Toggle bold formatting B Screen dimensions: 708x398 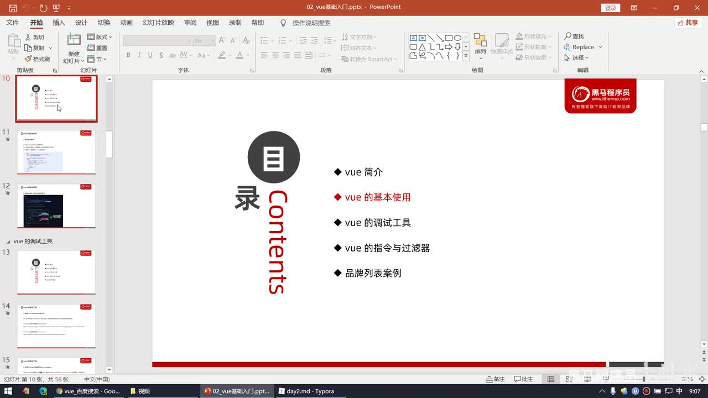(128, 55)
